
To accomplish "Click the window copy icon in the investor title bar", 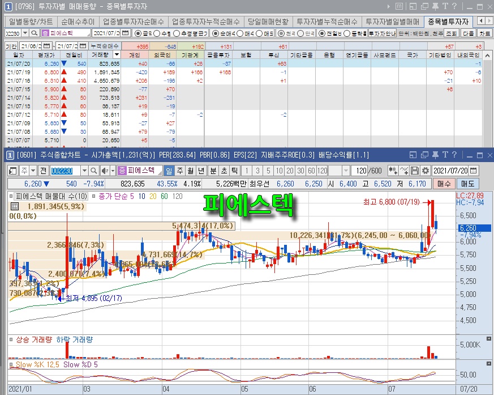I will click(x=424, y=6).
